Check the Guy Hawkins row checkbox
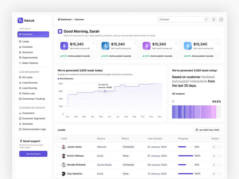 (x=58, y=174)
